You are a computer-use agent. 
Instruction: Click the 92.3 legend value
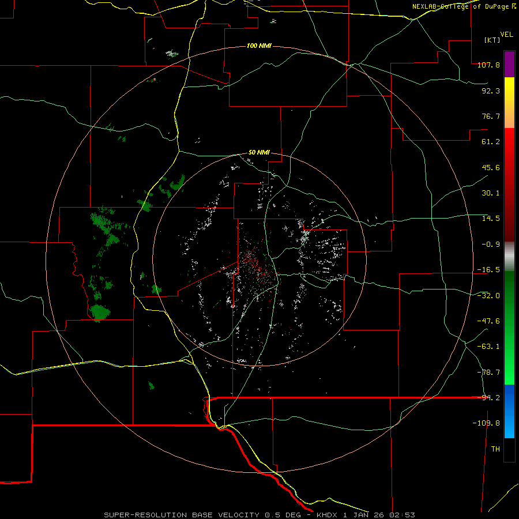[x=491, y=91]
